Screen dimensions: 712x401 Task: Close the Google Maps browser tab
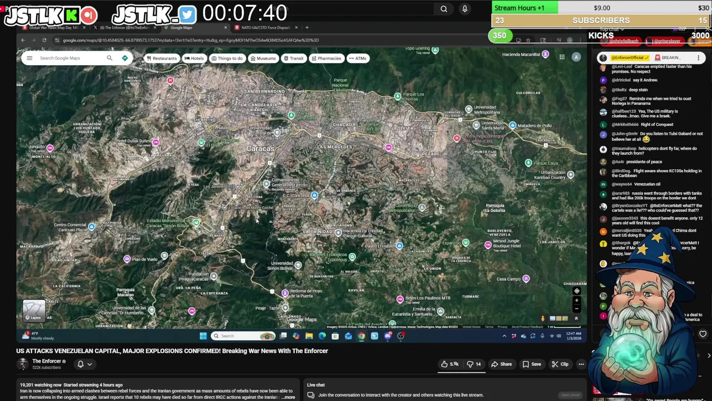[225, 27]
